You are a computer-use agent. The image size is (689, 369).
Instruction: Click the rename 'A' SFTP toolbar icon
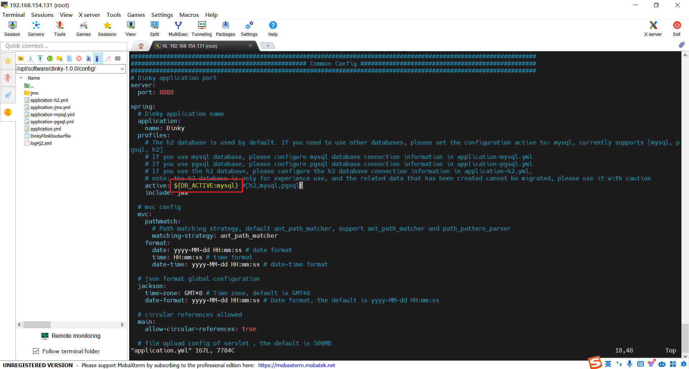(x=89, y=58)
